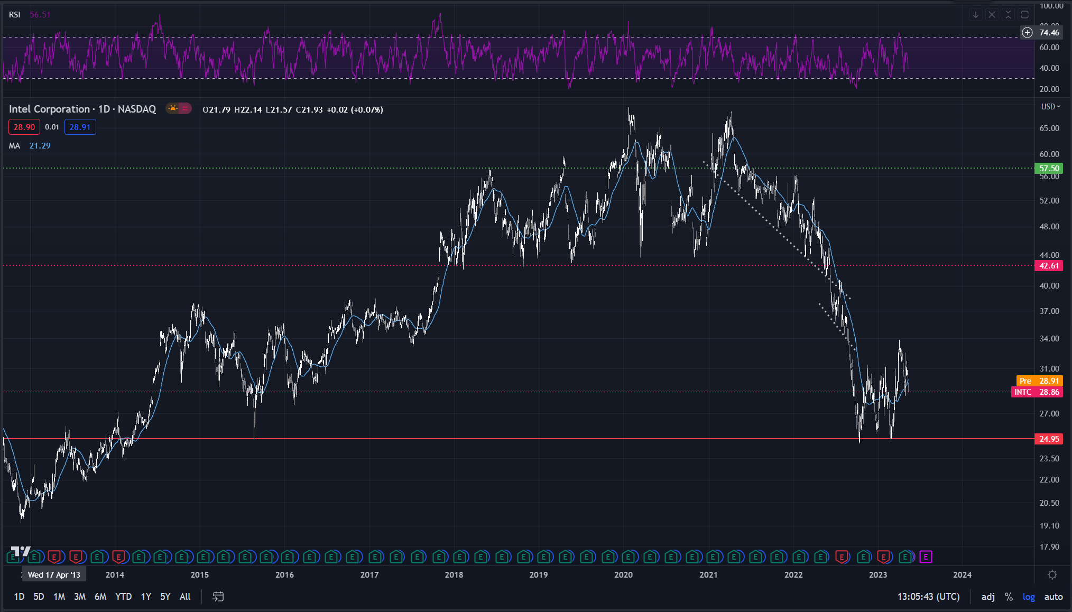Screen dimensions: 1072x612
Task: Click the MA value 21.29
Action: [x=40, y=146]
